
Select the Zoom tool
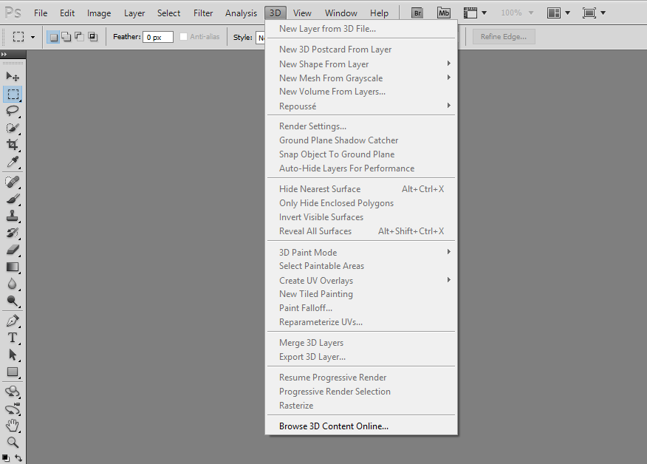[13, 443]
